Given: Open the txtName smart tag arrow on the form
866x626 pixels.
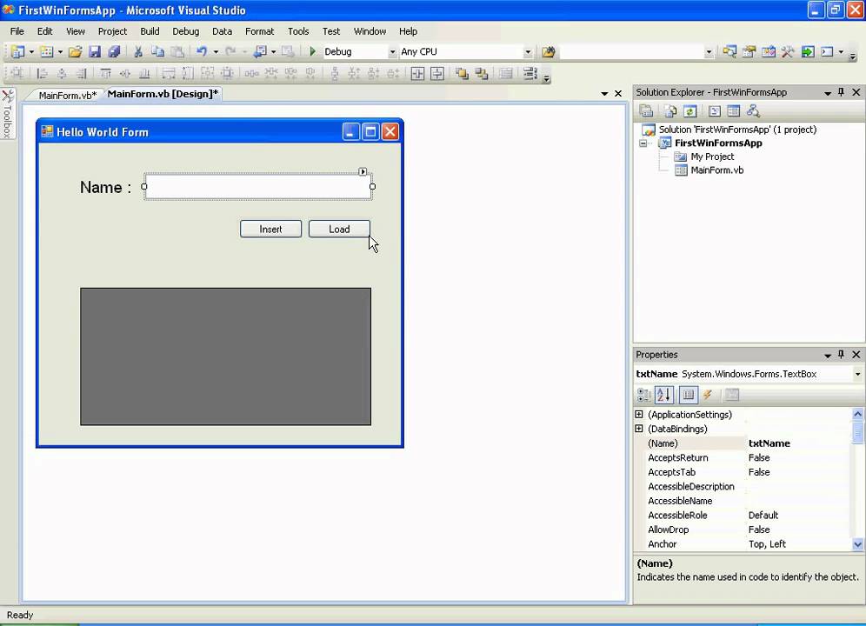Looking at the screenshot, I should [x=363, y=172].
